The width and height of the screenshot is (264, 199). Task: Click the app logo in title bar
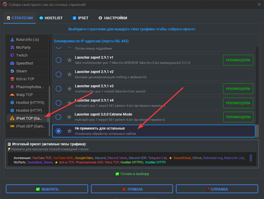click(x=5, y=4)
